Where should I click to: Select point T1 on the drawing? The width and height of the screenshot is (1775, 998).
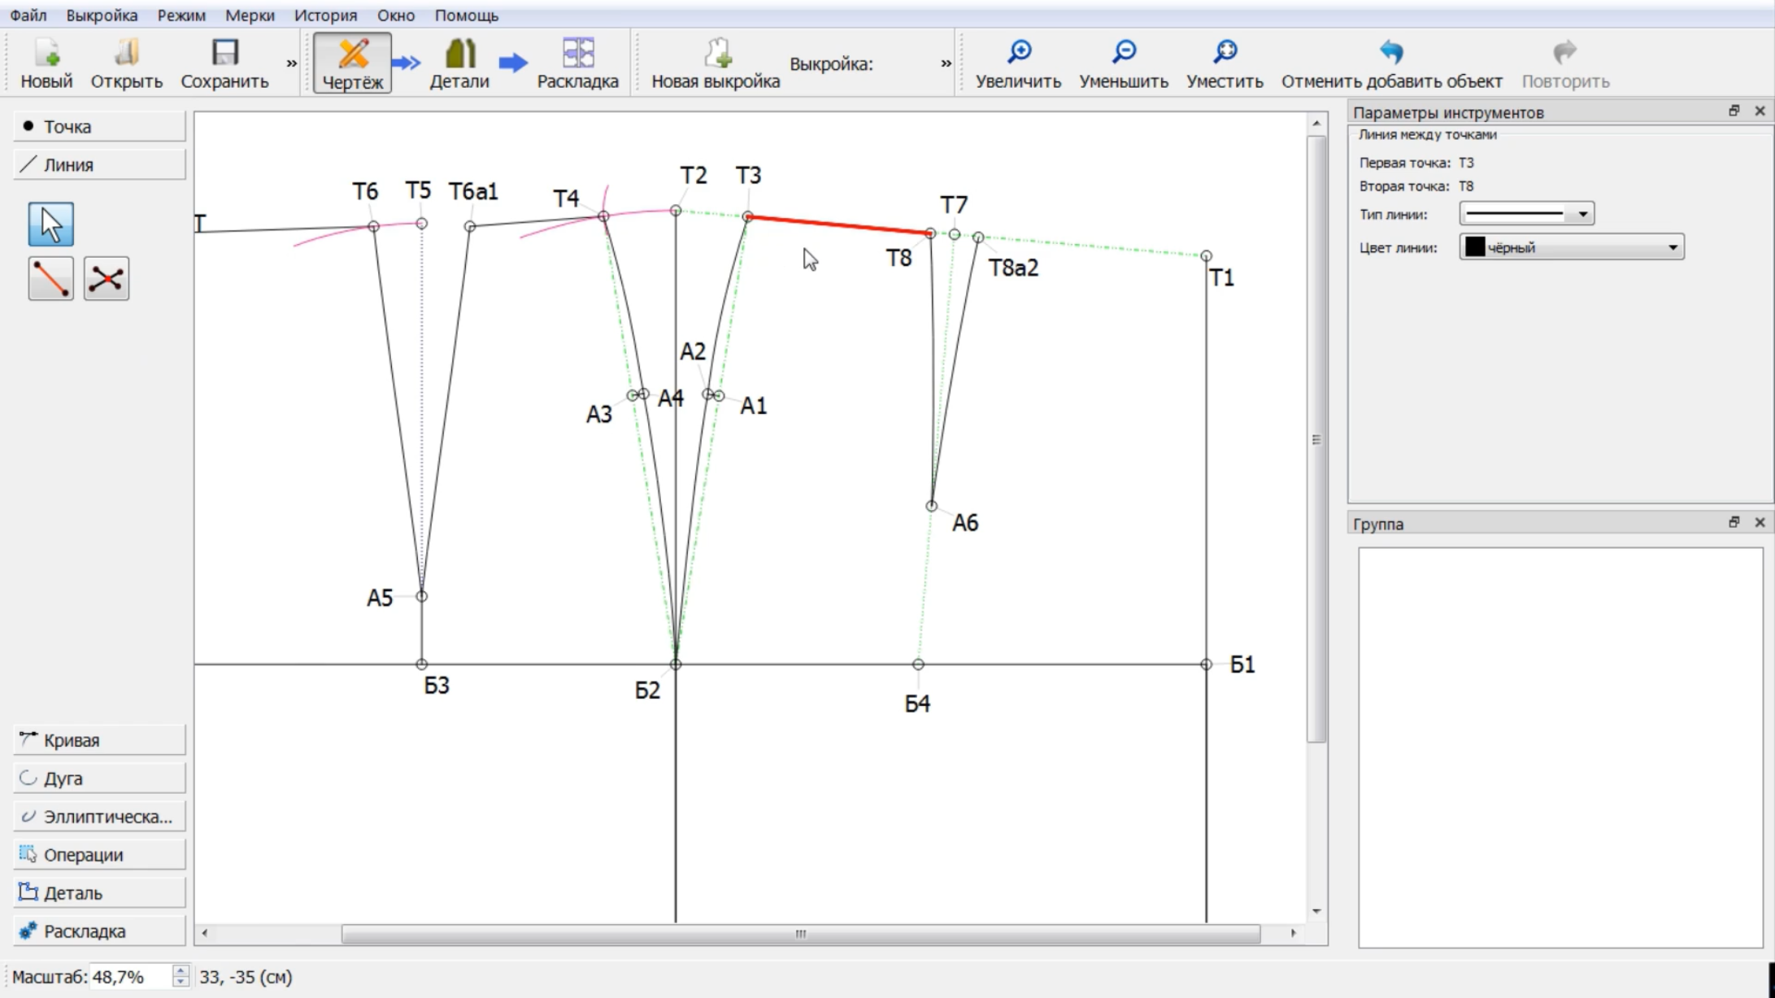[1206, 256]
